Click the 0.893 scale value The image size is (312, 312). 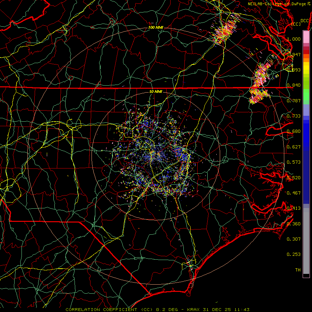294,70
